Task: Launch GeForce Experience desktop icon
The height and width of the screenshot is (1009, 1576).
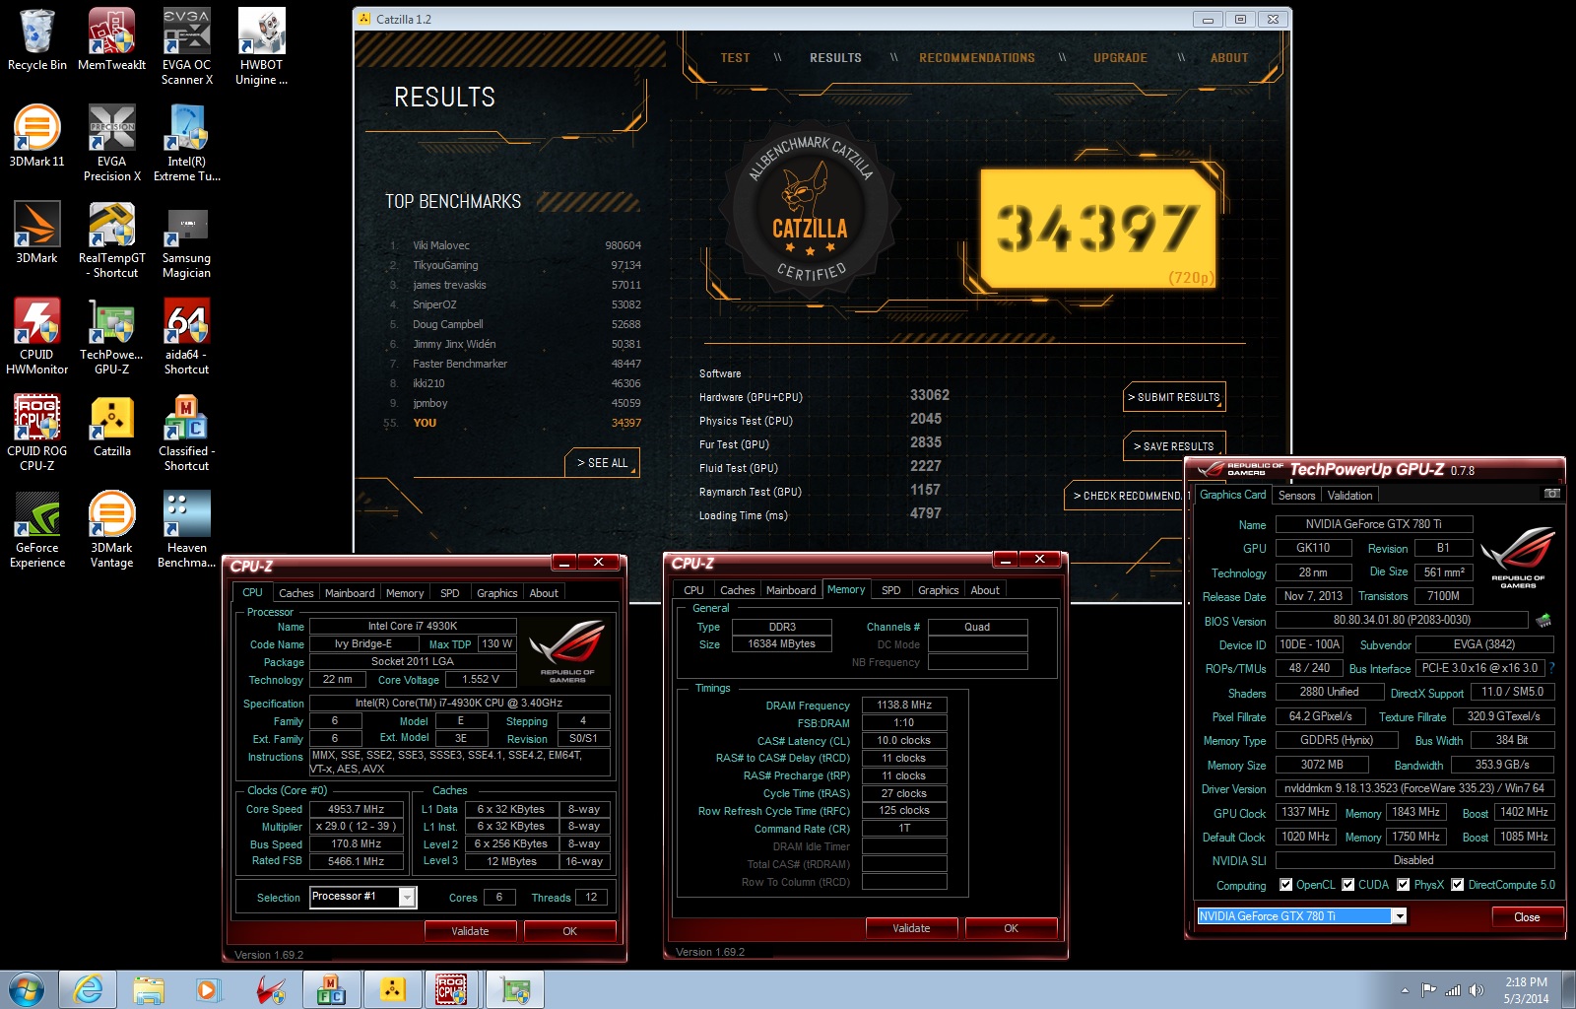Action: click(x=37, y=529)
